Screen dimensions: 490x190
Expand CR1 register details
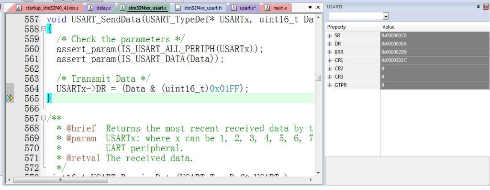coord(329,60)
